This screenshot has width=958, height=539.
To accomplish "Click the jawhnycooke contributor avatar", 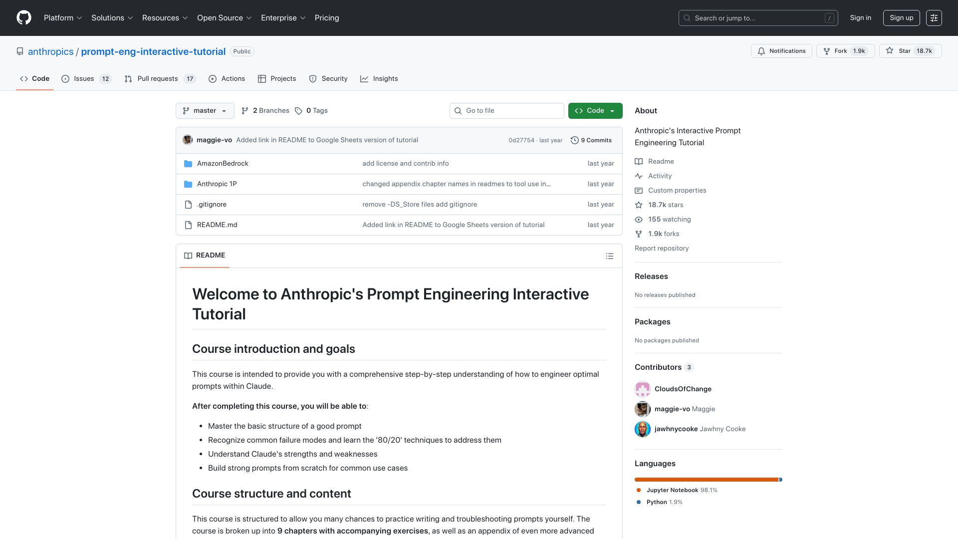I will [643, 429].
